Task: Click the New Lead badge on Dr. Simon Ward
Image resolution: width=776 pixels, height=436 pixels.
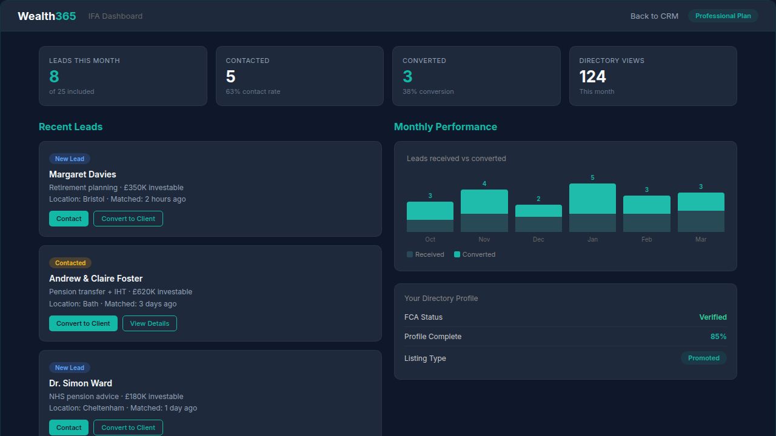Action: 69,367
